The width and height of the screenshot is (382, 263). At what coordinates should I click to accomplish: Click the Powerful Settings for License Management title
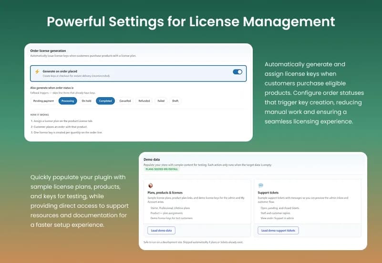[191, 21]
